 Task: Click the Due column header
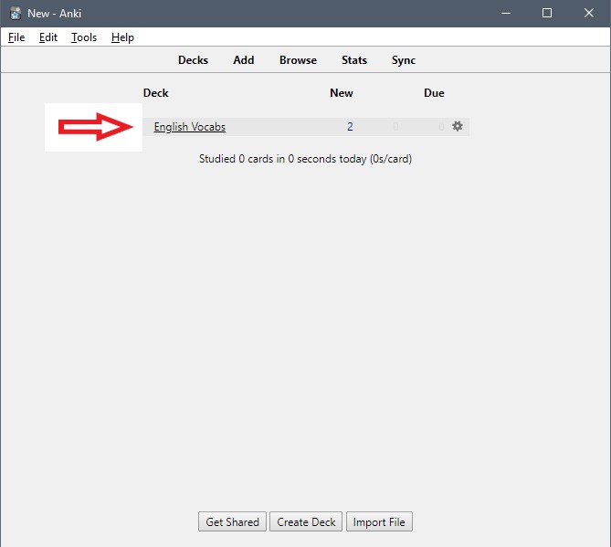tap(434, 93)
